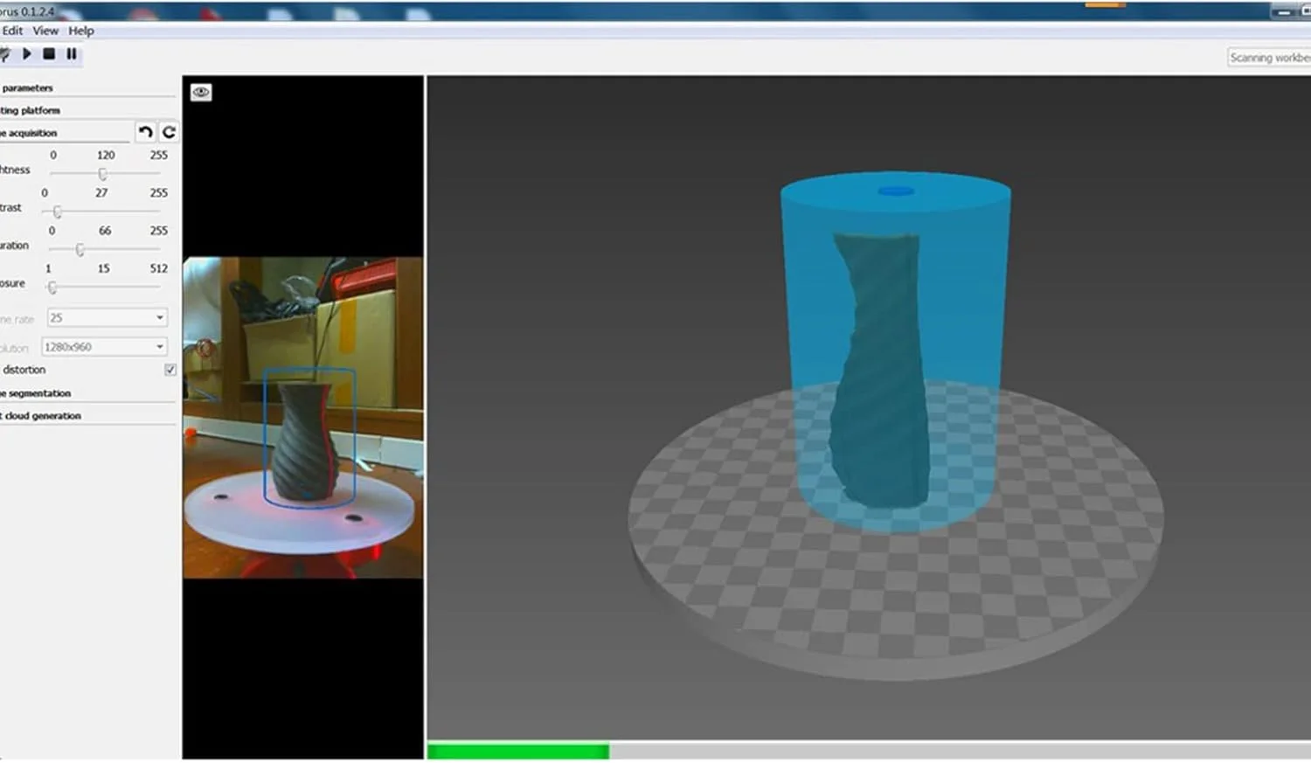Pause the scan with the pause icon
1311x763 pixels.
[x=72, y=54]
